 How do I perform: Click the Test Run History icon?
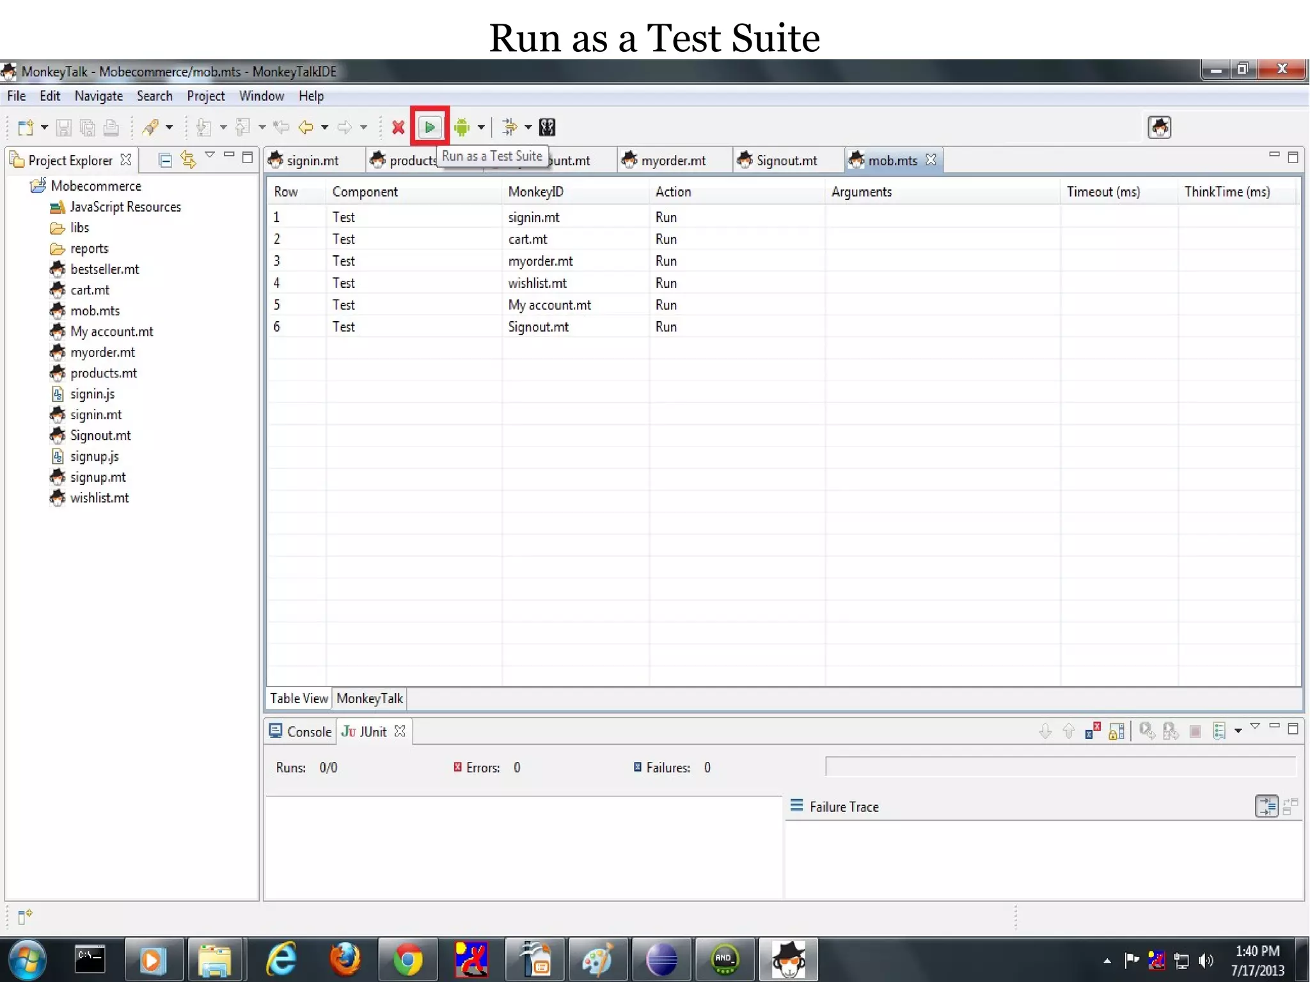click(x=1219, y=731)
